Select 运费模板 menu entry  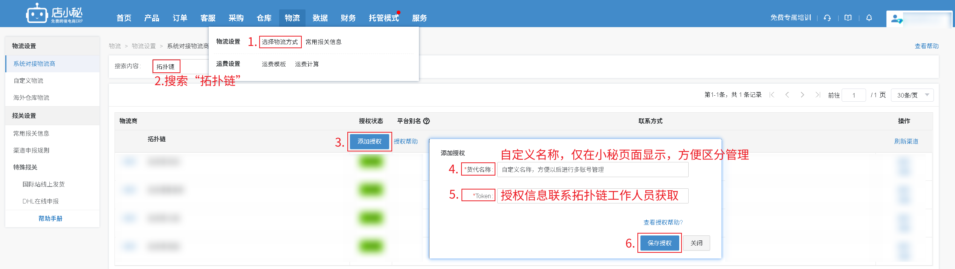274,64
